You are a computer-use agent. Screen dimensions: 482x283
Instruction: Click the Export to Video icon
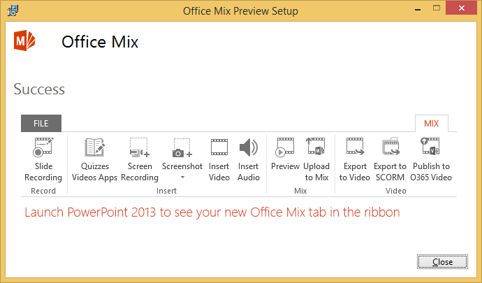click(355, 148)
